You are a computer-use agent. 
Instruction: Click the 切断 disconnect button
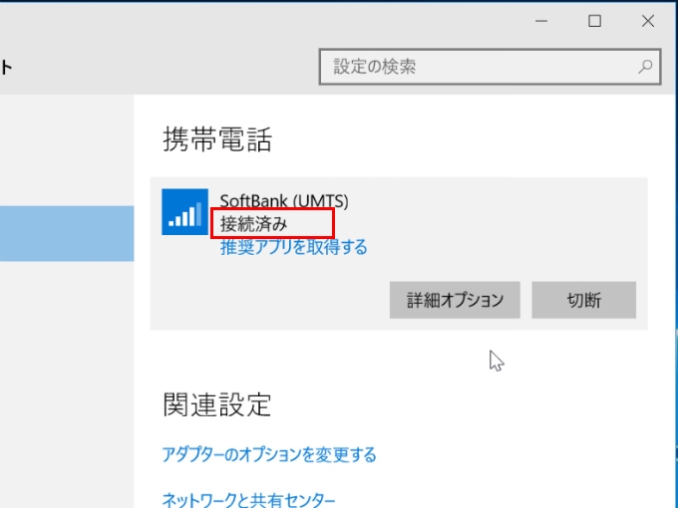tap(583, 300)
